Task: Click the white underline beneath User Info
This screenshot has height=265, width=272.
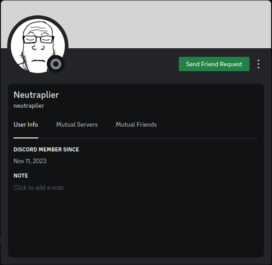Action: coord(26,138)
